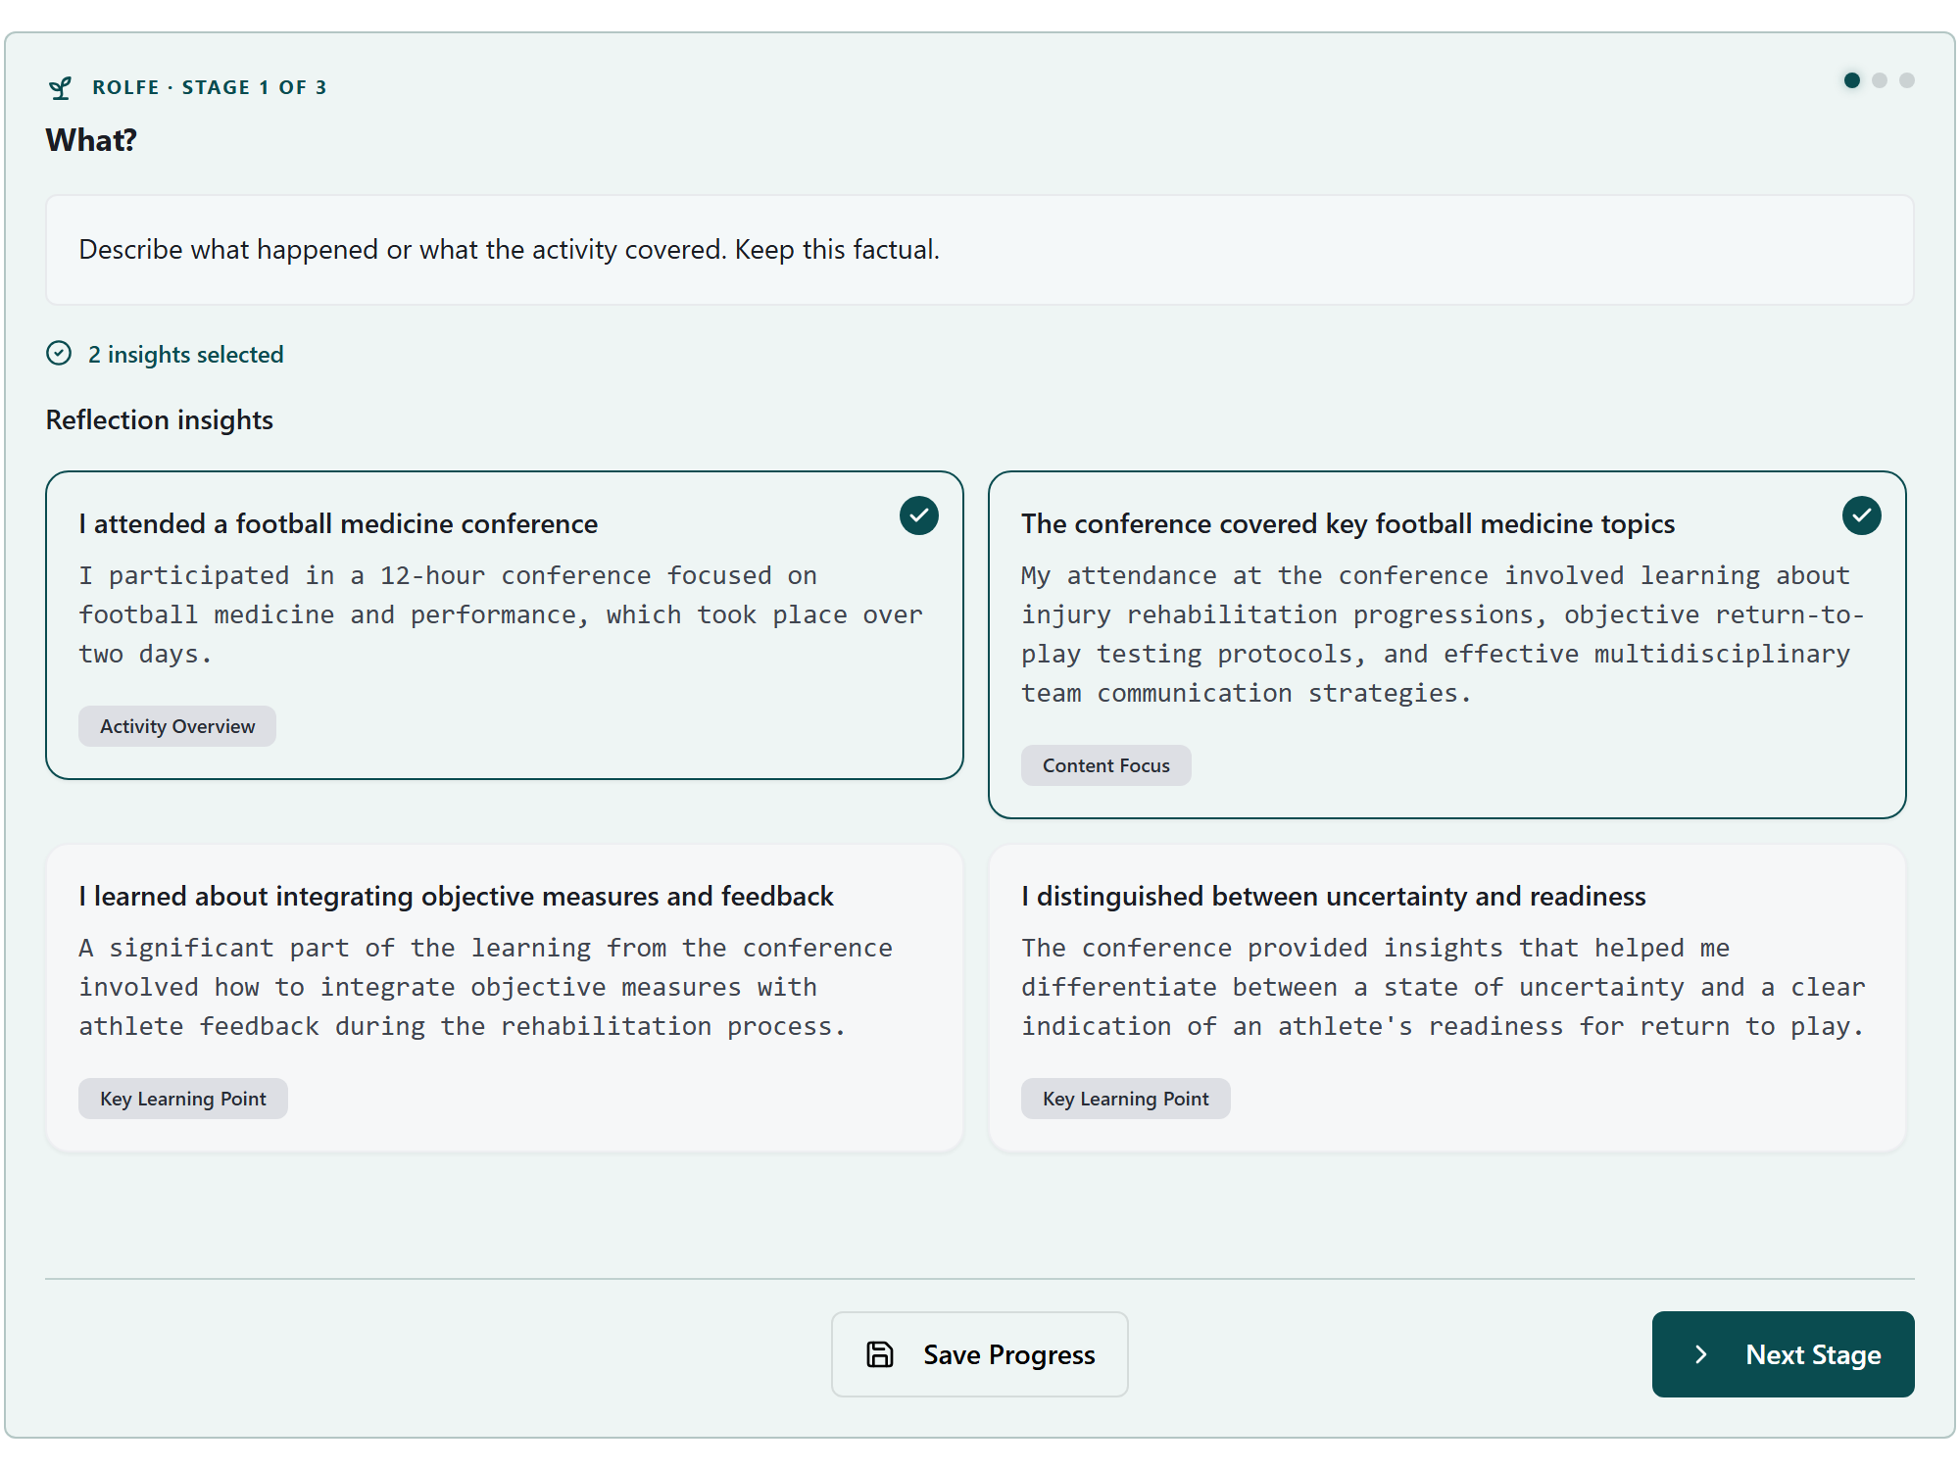
Task: Click the first progress dot indicator
Action: tap(1852, 80)
